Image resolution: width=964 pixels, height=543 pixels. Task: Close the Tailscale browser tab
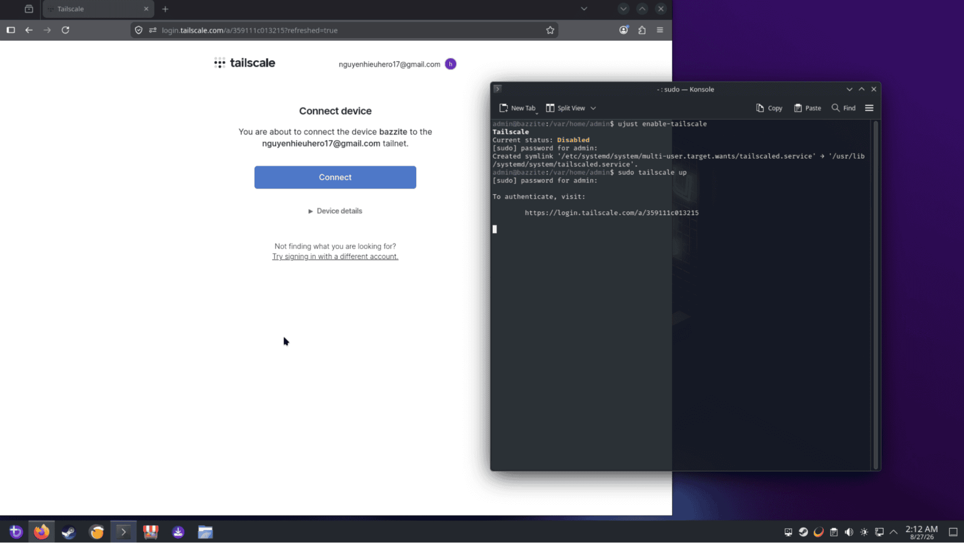146,9
